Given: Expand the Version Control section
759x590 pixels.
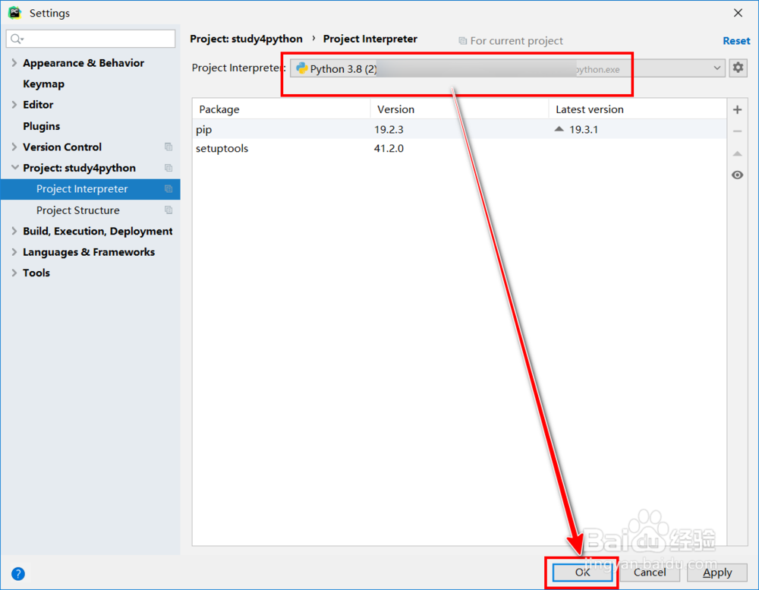Looking at the screenshot, I should coord(14,147).
